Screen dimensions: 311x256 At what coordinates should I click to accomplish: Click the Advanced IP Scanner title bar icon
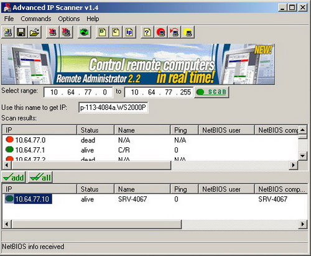pyautogui.click(x=7, y=7)
